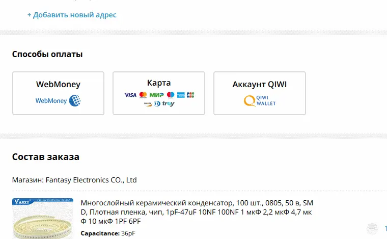
Task: Open the ceramic capacitor product title
Action: click(x=197, y=212)
